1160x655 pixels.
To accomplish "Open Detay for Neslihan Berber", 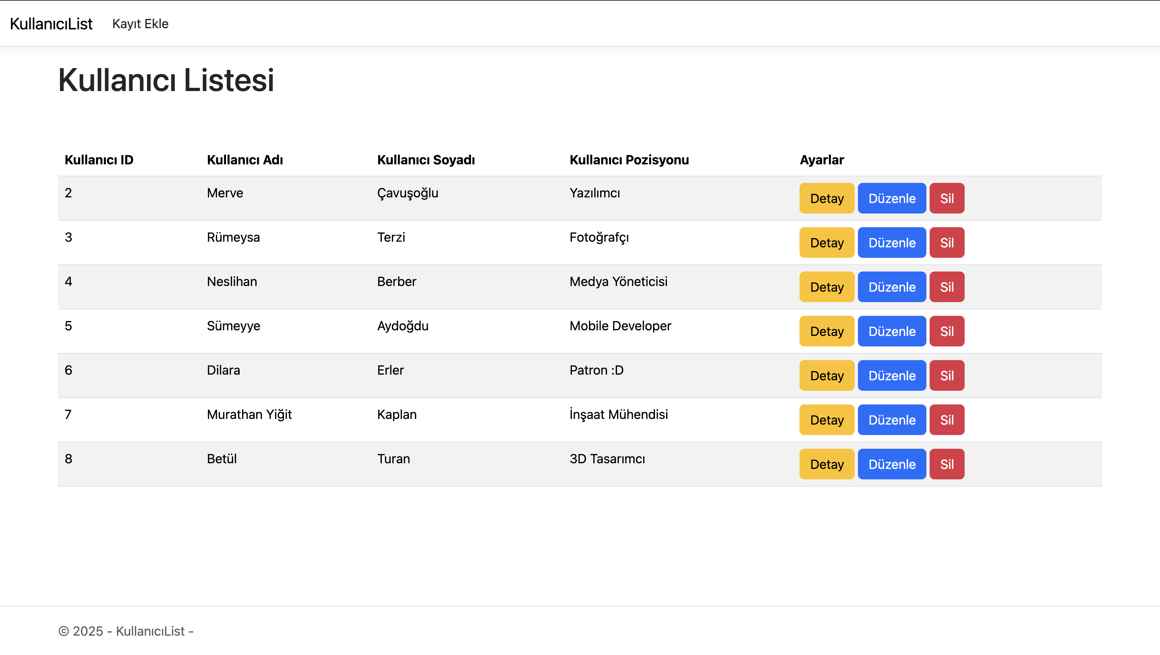I will point(826,286).
